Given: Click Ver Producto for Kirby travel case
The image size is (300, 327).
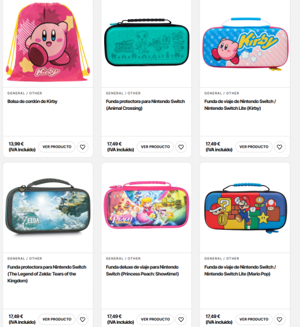Looking at the screenshot, I should pos(254,147).
